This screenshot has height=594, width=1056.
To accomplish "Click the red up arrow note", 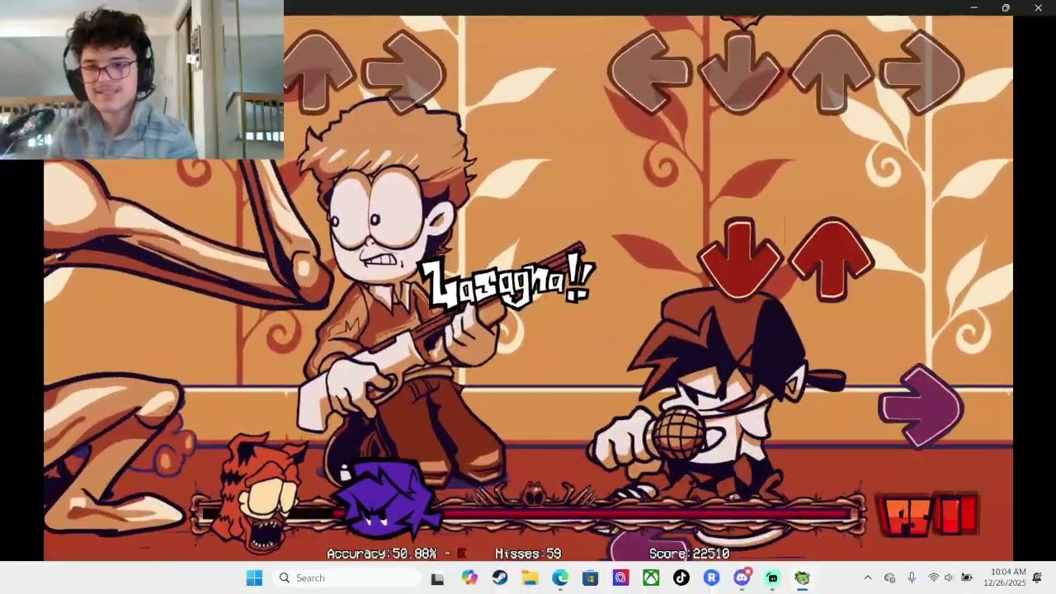I will pos(831,258).
